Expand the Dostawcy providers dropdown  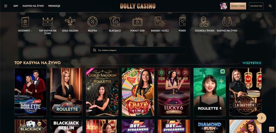[x=25, y=31]
